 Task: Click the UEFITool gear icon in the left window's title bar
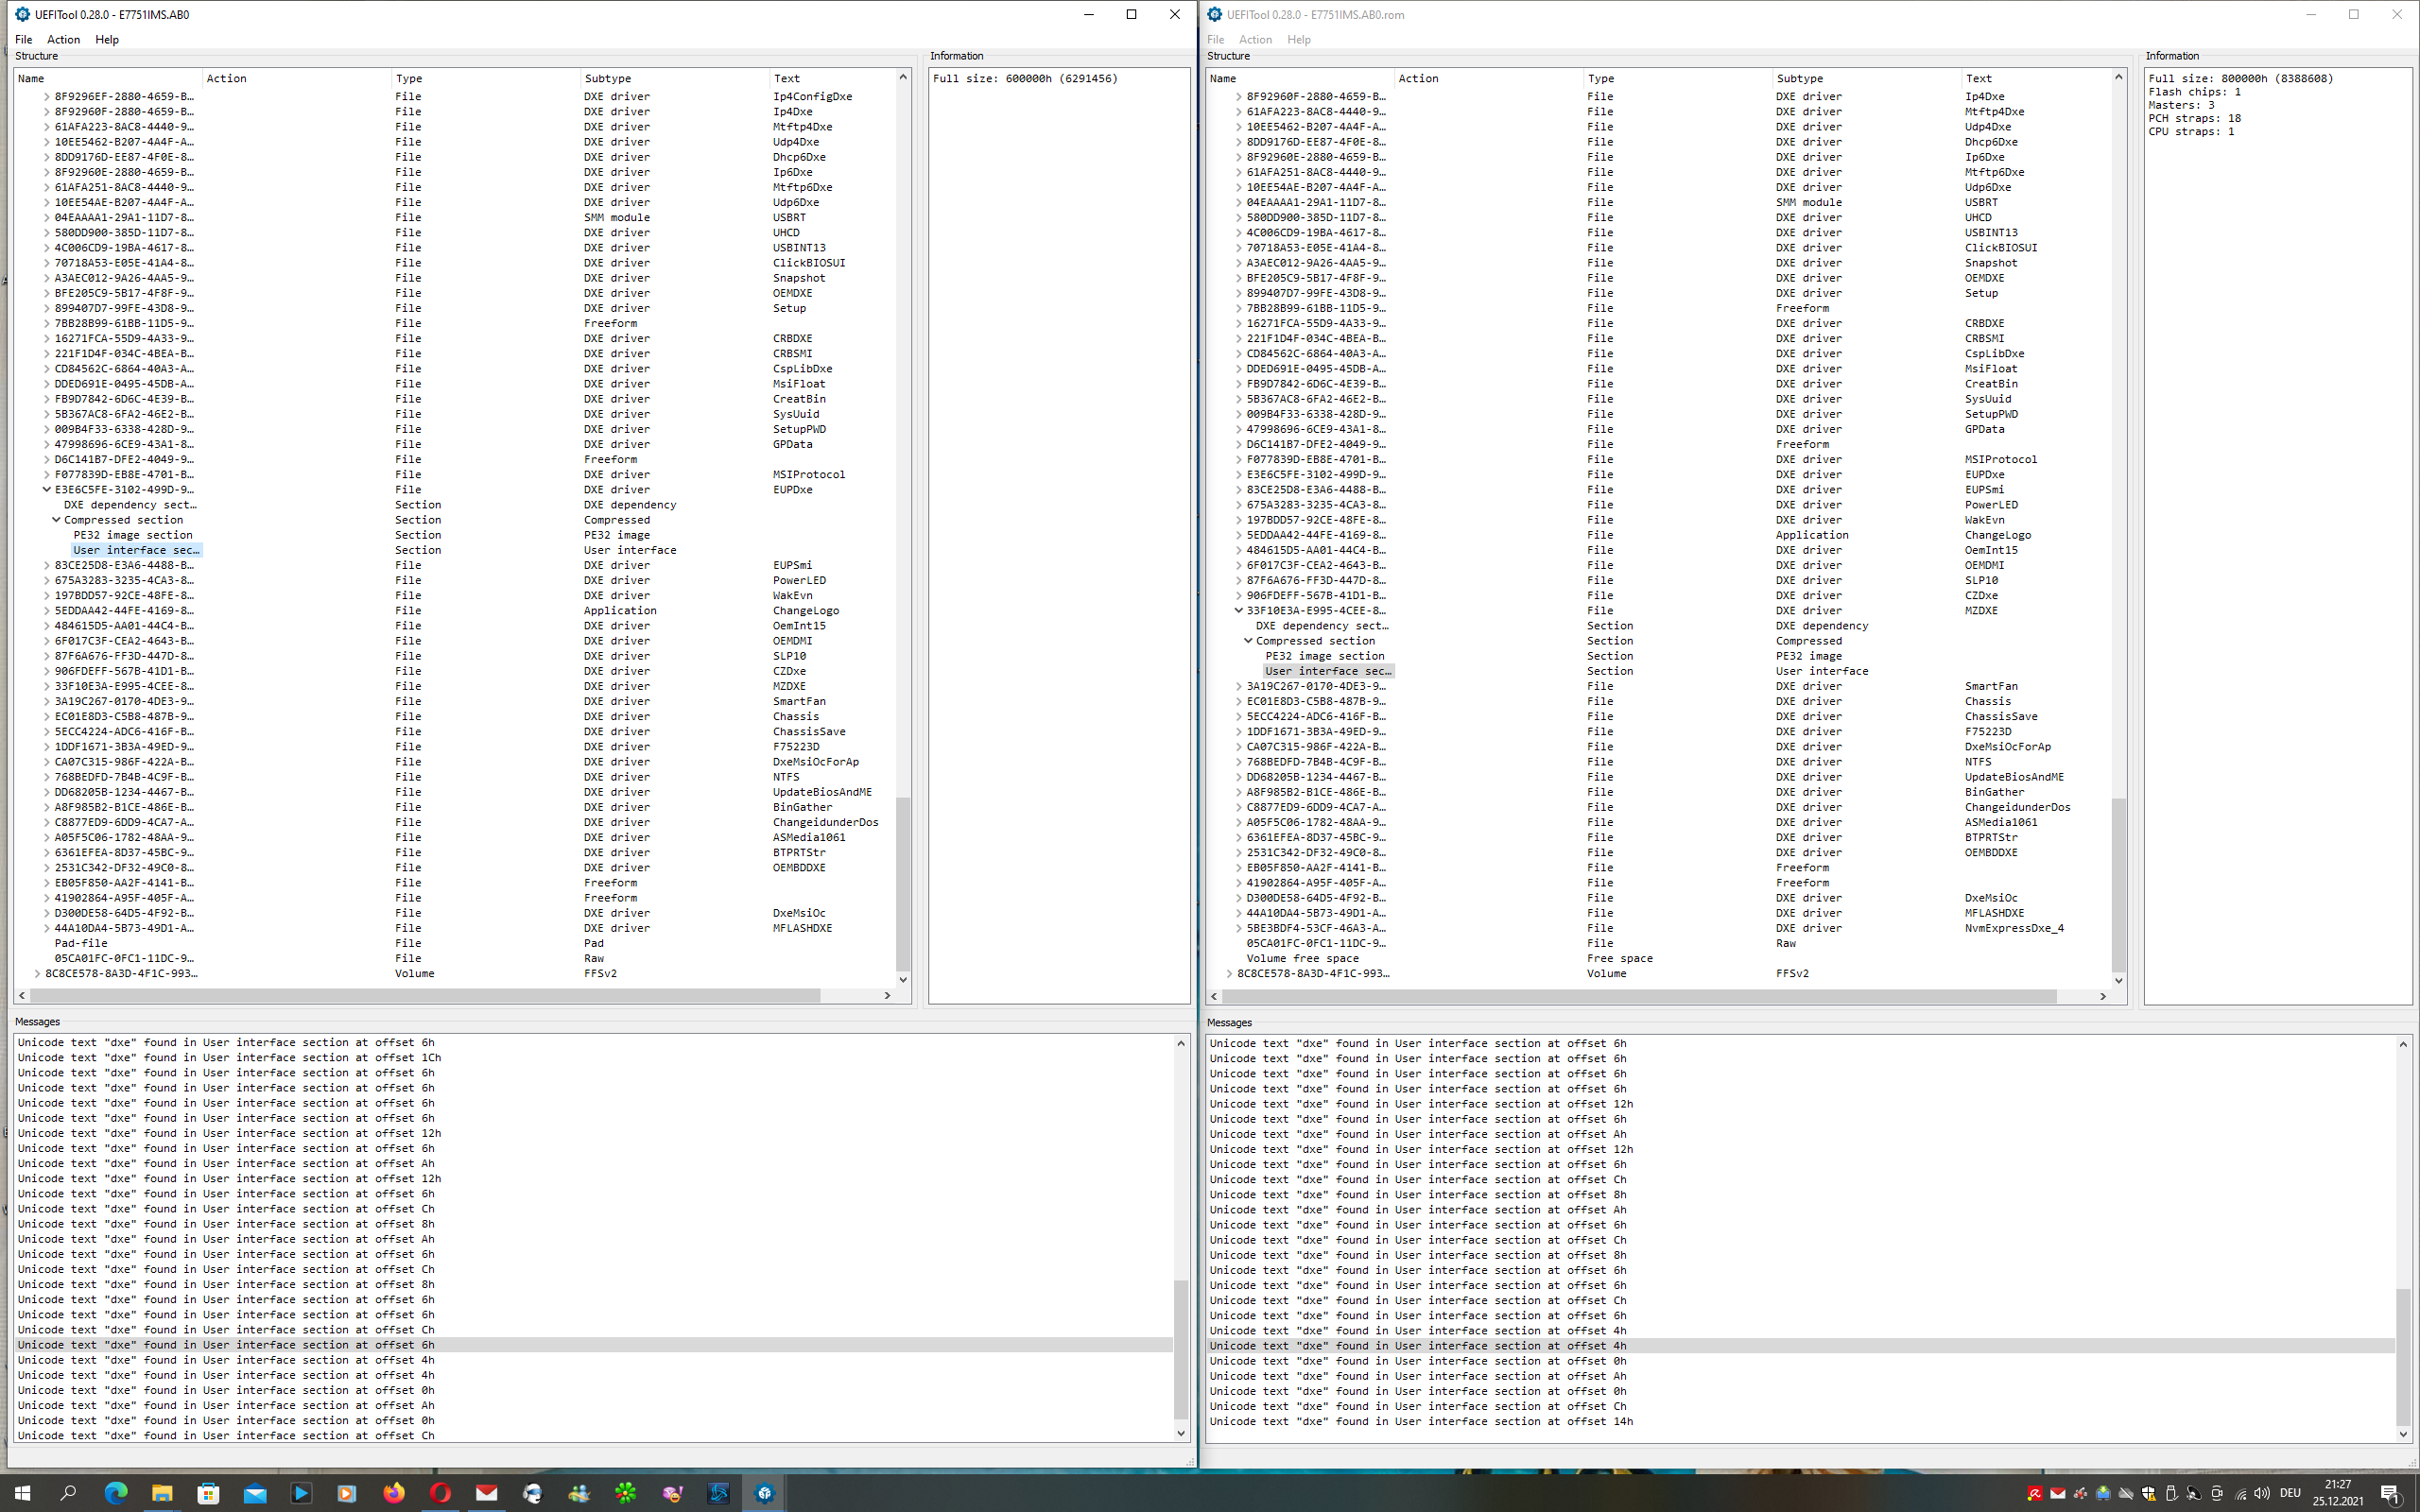23,14
